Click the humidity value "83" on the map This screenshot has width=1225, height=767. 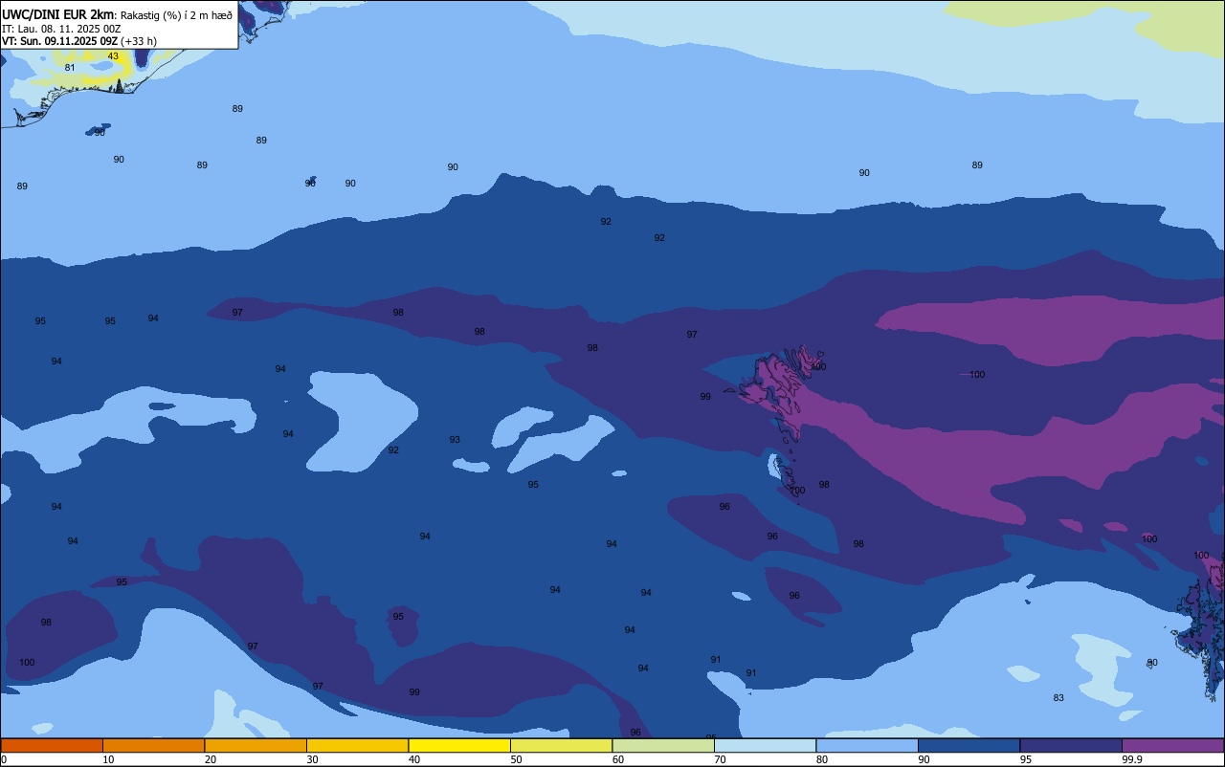1058,698
